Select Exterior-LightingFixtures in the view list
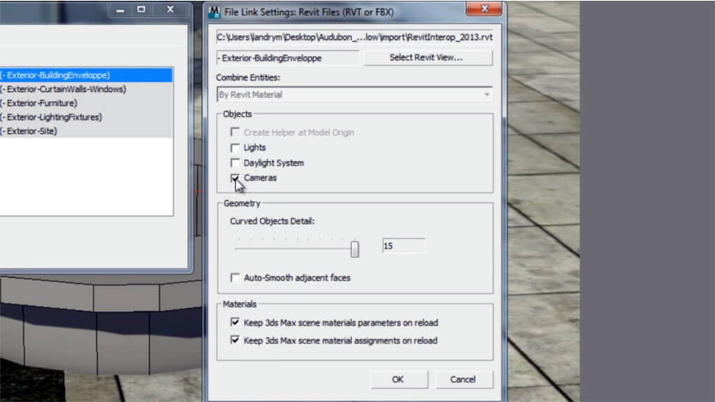This screenshot has height=402, width=715. pyautogui.click(x=86, y=117)
